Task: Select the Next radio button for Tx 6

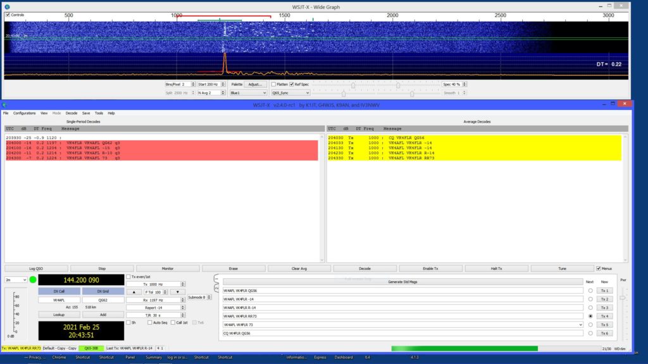Action: tap(590, 333)
